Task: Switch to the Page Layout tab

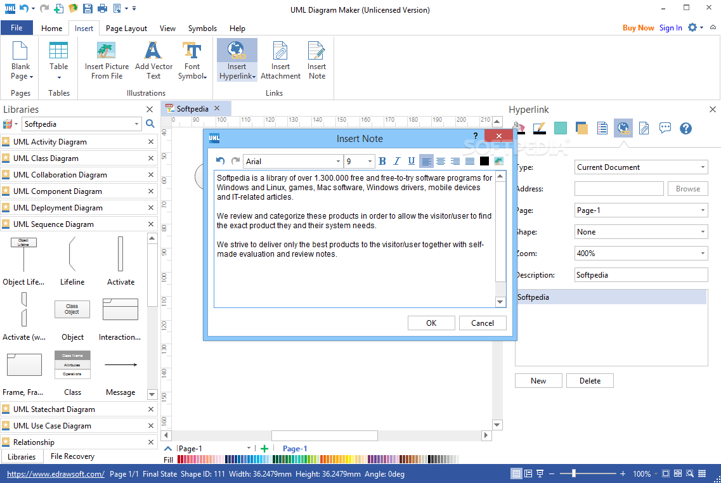Action: pos(126,29)
